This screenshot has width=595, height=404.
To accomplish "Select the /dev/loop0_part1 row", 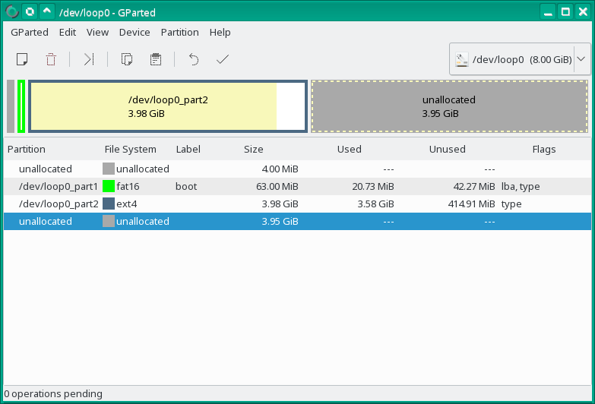I will coord(298,186).
